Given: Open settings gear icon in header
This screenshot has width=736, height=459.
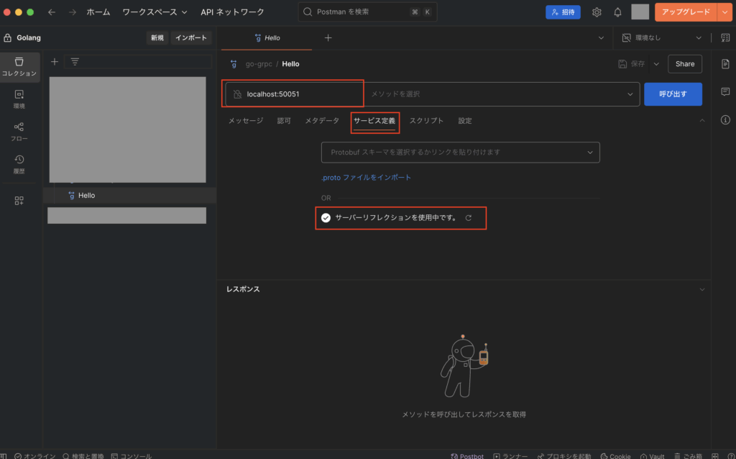Looking at the screenshot, I should tap(597, 12).
